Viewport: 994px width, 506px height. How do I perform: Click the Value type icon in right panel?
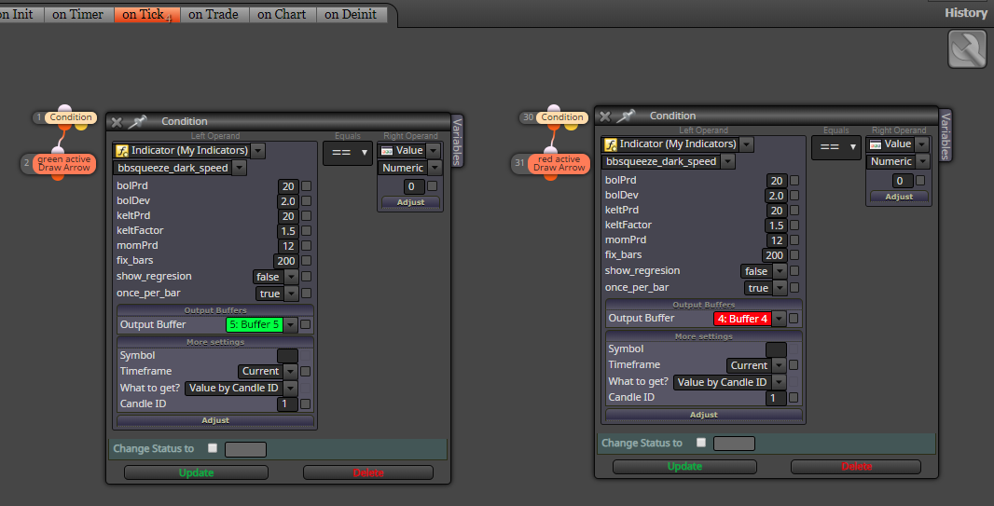[x=876, y=144]
